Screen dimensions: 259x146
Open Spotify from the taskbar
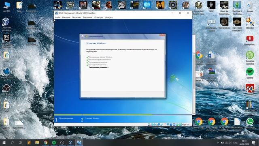[54, 142]
